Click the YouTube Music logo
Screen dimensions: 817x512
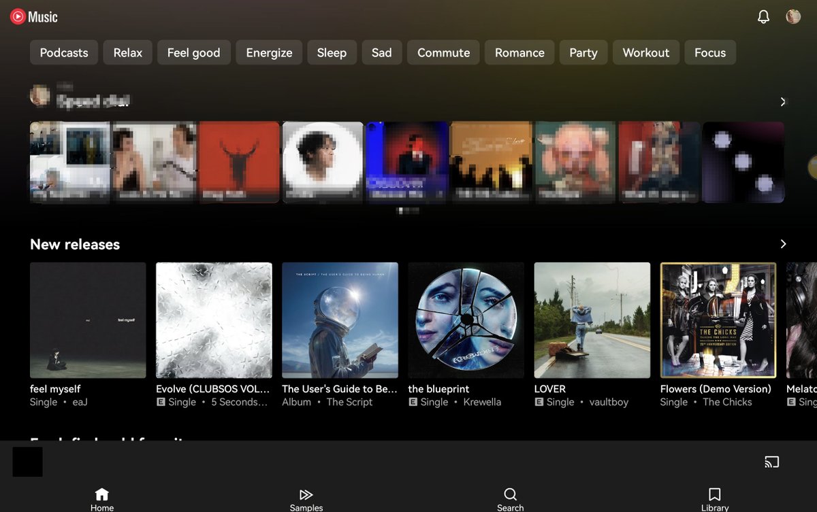tap(34, 17)
